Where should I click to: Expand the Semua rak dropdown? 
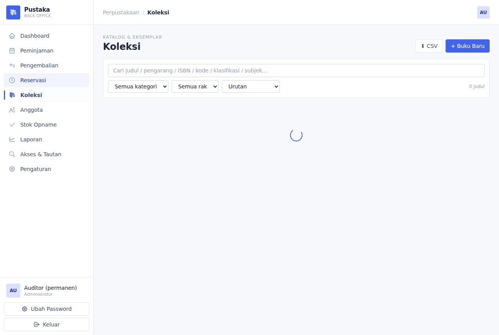tap(195, 86)
